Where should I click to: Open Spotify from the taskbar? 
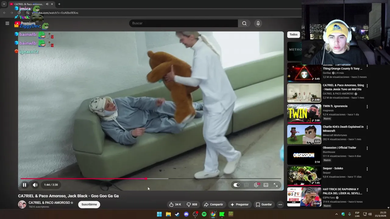pyautogui.click(x=204, y=214)
